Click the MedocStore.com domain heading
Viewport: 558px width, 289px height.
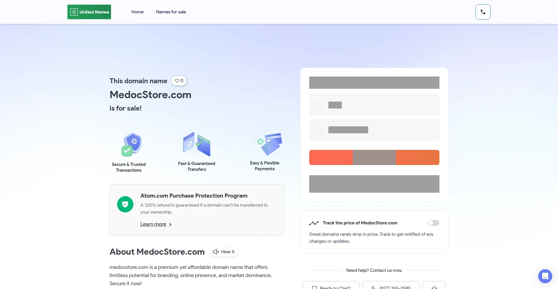pos(150,95)
